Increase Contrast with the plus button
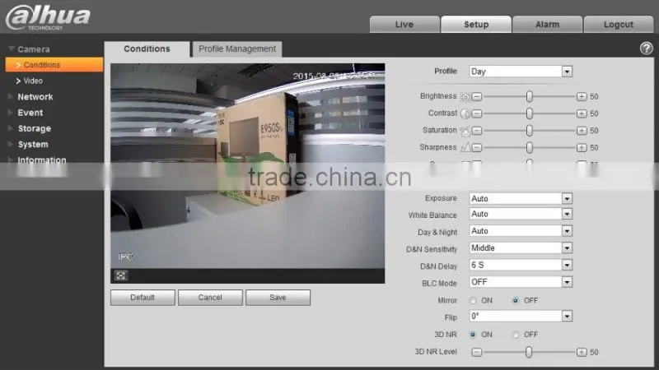This screenshot has width=659, height=370. coord(582,113)
